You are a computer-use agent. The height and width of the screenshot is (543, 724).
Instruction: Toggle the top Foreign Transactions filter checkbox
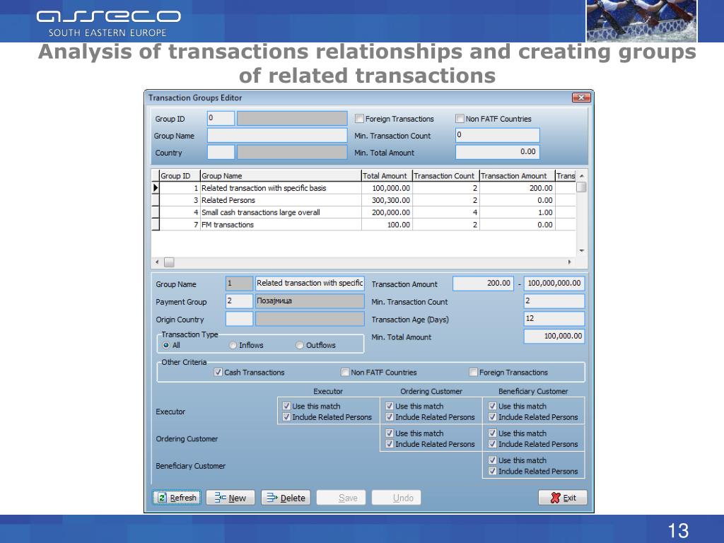coord(359,119)
